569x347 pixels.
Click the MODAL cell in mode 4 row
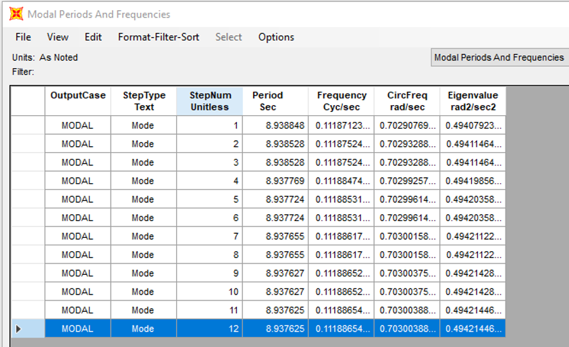coord(78,181)
